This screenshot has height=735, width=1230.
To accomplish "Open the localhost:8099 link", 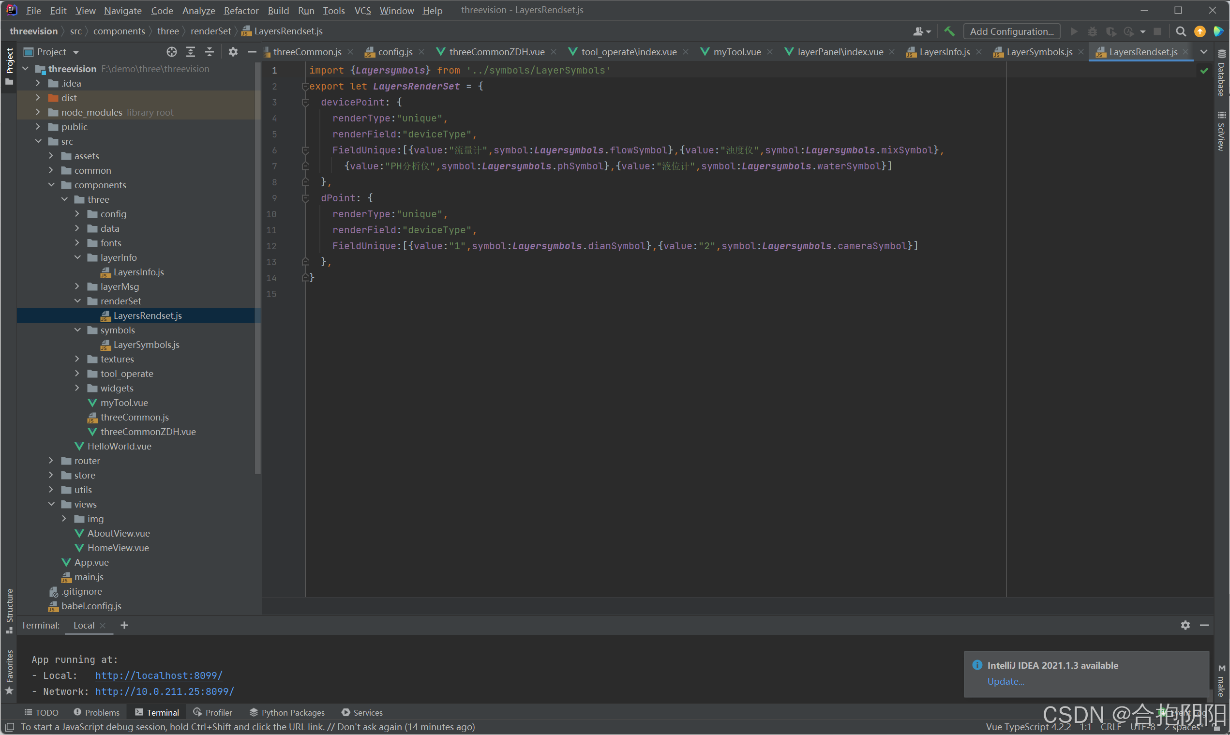I will 158,675.
